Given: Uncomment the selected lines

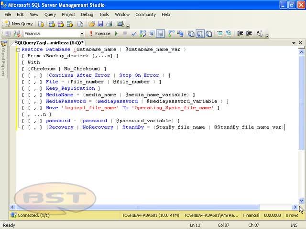Looking at the screenshot, I should point(229,34).
